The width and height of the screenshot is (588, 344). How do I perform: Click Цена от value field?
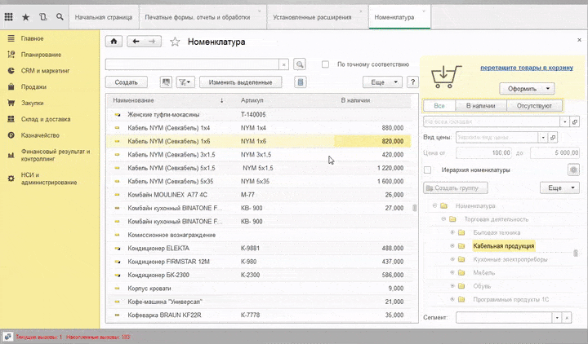483,152
